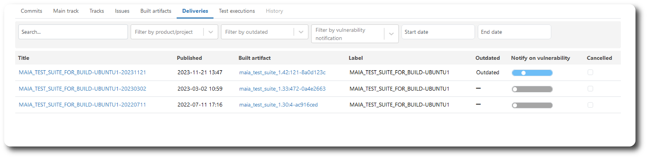Check Cancelled box for the 20230302 delivery

coord(590,89)
